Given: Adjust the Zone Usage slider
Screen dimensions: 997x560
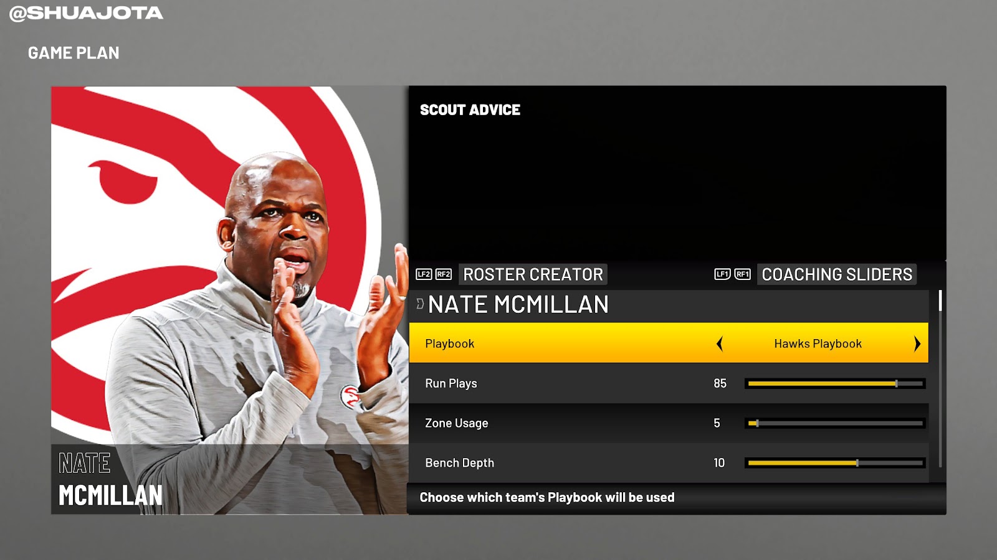Looking at the screenshot, I should tap(835, 423).
